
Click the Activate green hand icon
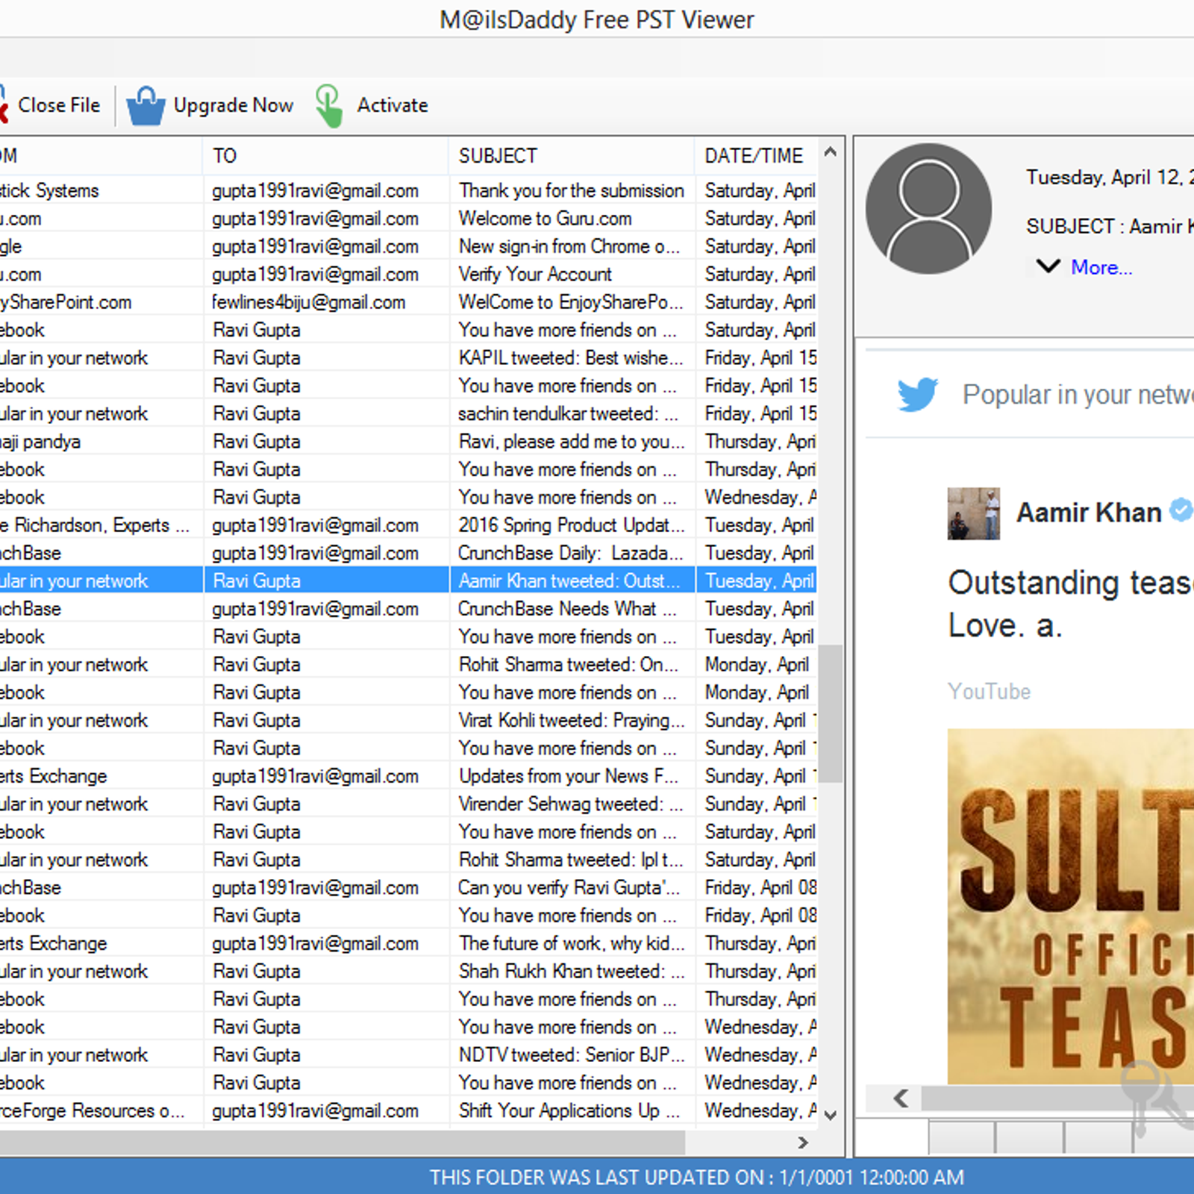pos(329,105)
